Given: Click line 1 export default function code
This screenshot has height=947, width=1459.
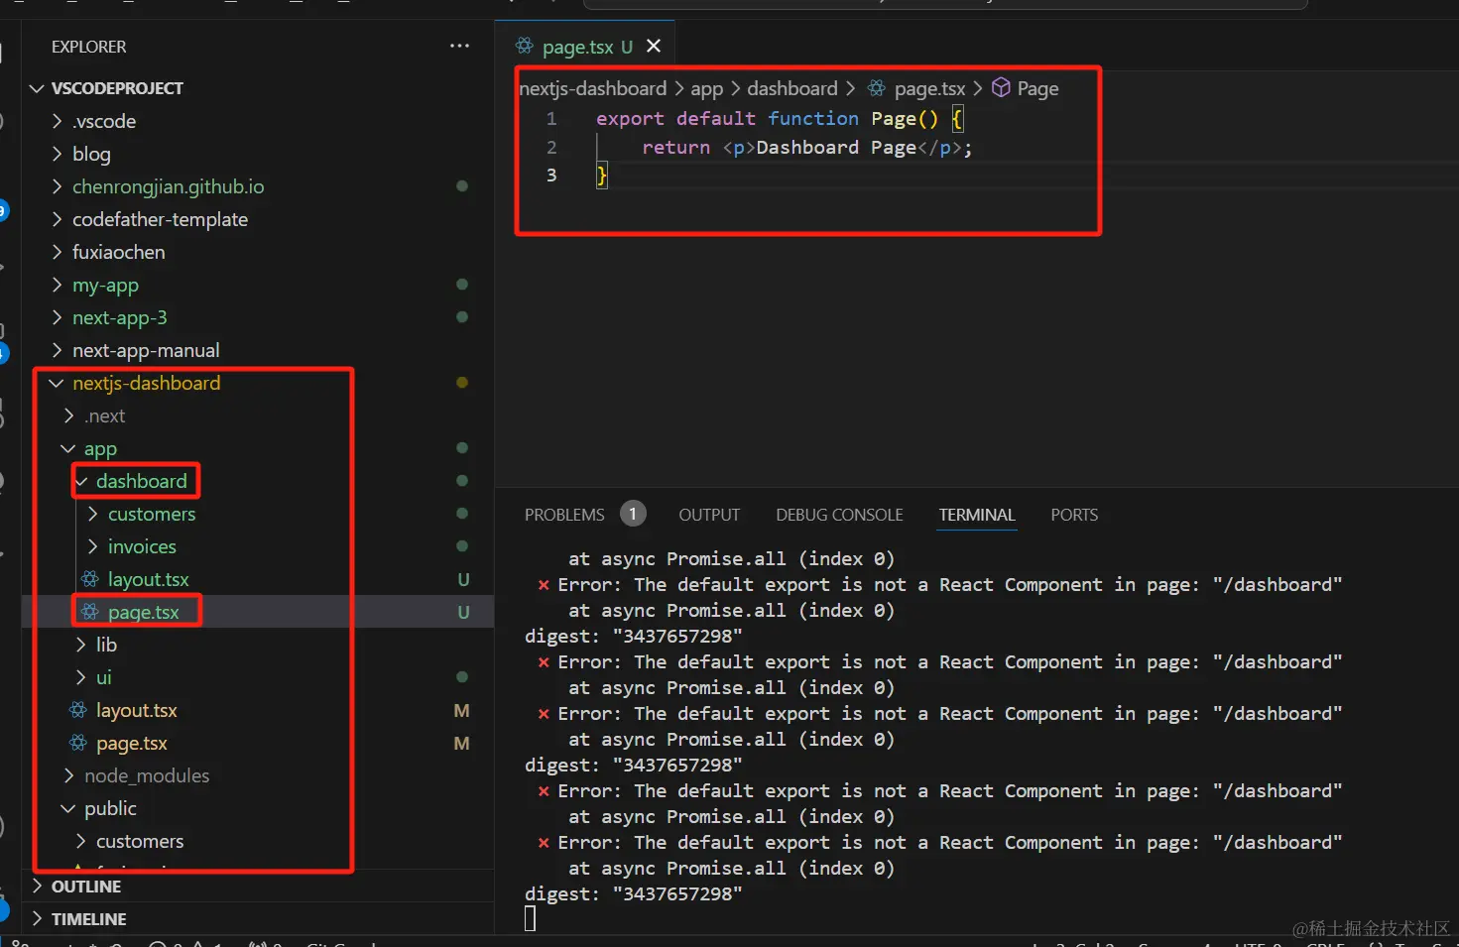Looking at the screenshot, I should click(x=780, y=119).
